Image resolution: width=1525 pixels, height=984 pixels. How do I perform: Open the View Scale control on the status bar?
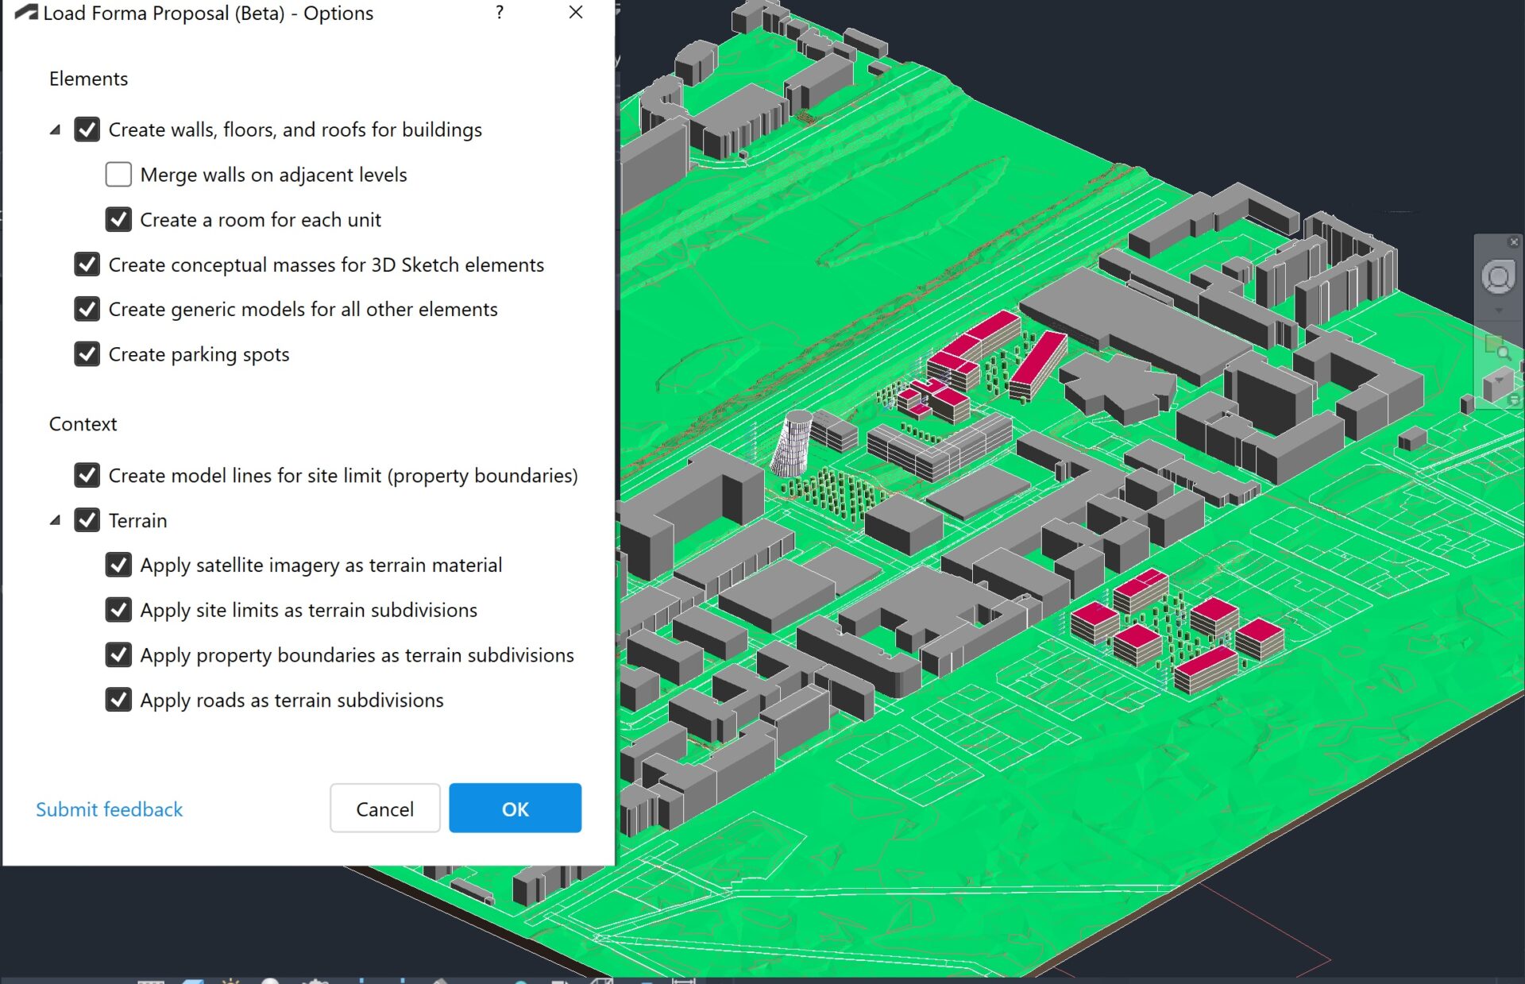click(x=151, y=981)
